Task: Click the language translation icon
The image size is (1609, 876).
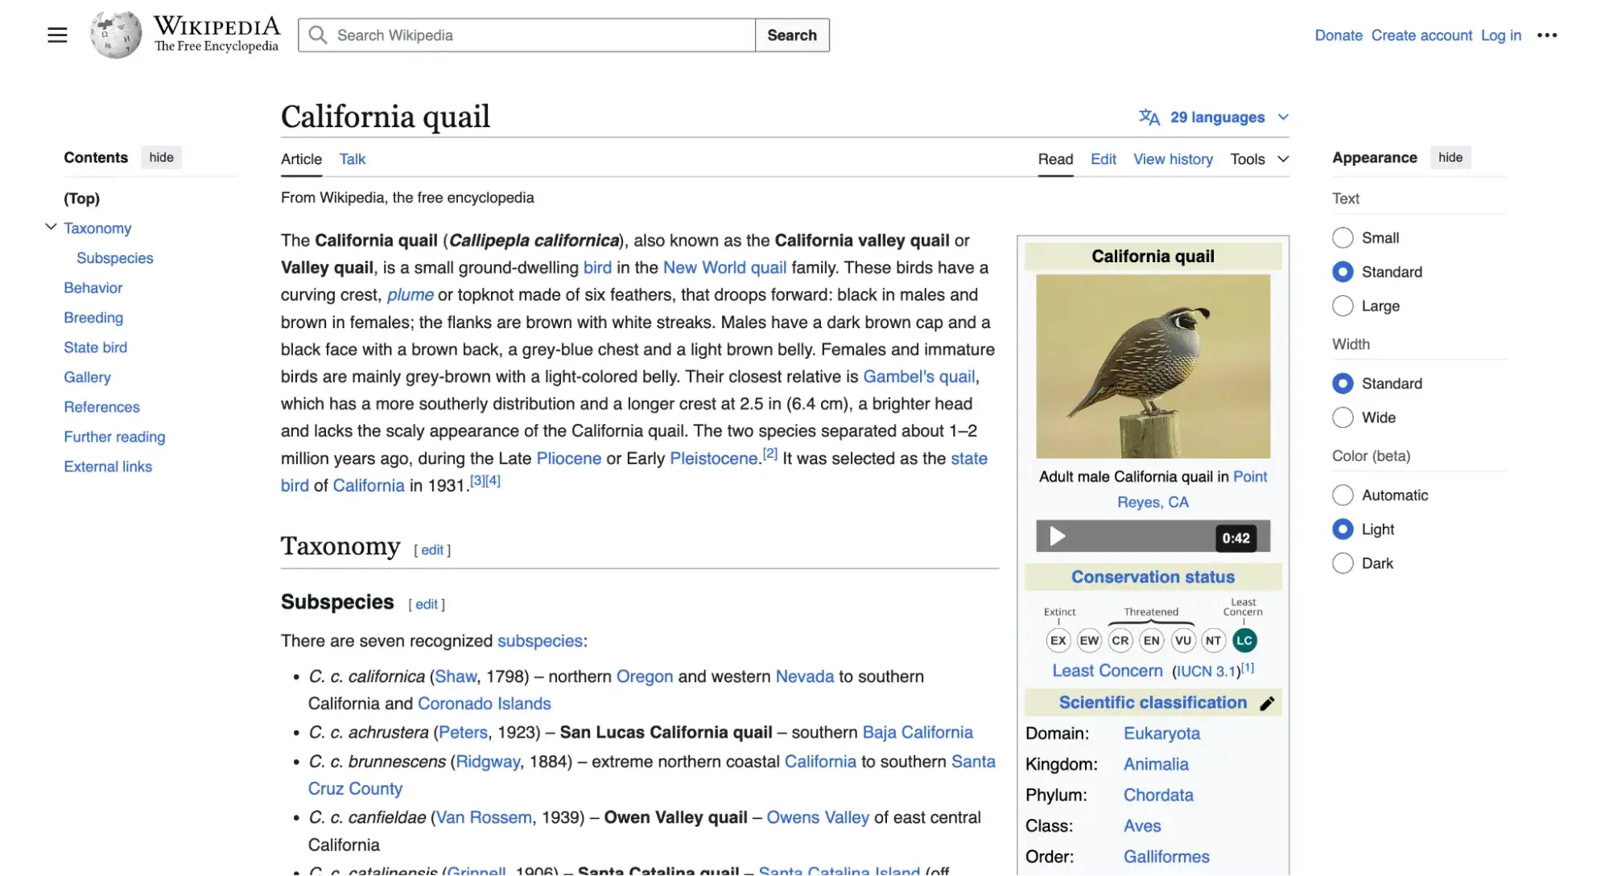Action: tap(1149, 117)
